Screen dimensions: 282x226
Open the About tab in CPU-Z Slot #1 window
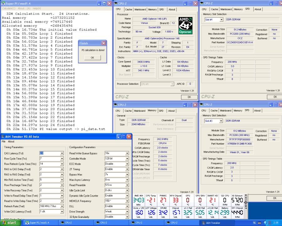[x=258, y=9]
